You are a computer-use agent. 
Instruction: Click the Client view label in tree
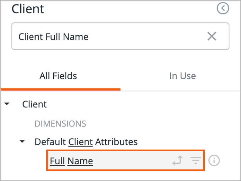click(x=34, y=104)
